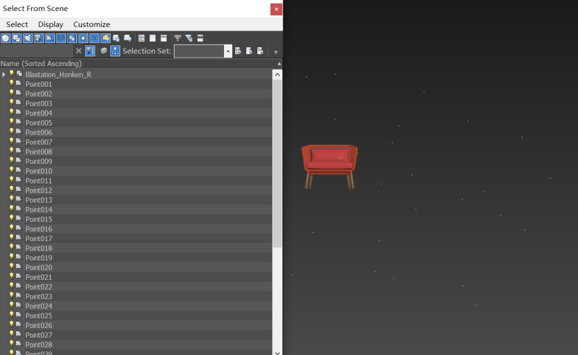578x355 pixels.
Task: Click the helper type icon of Point003
Action: [x=18, y=102]
